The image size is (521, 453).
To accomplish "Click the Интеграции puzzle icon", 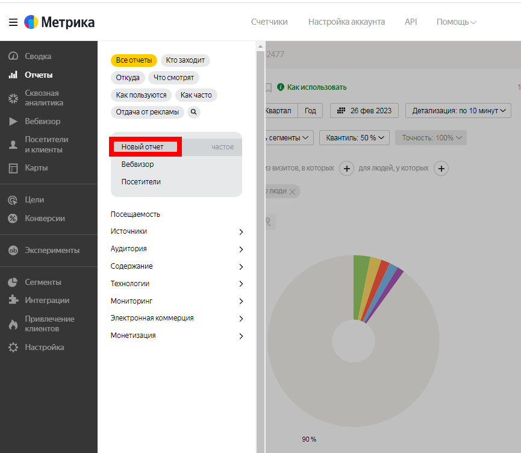I will [13, 300].
